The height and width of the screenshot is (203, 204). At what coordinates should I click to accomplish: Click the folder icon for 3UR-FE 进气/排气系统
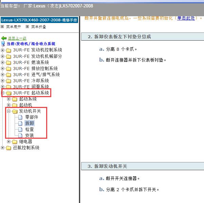pos(8,74)
